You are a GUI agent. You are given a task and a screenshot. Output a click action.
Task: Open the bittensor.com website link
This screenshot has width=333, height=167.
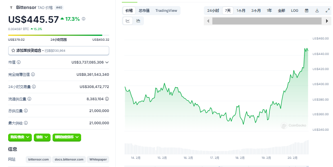tap(38, 159)
